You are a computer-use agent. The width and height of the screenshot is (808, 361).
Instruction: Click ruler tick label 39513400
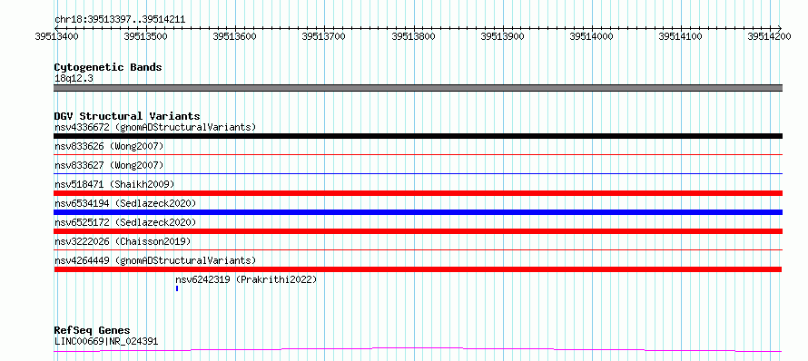[x=56, y=36]
